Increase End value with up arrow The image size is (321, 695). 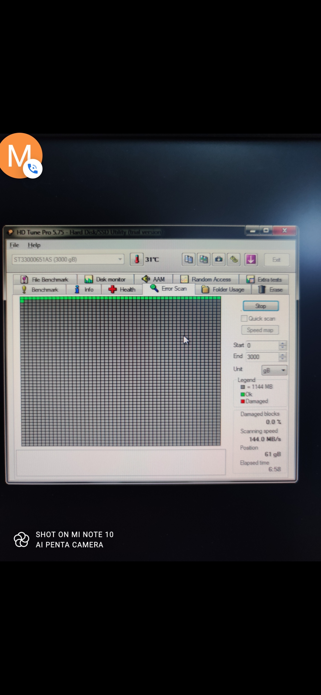(283, 354)
